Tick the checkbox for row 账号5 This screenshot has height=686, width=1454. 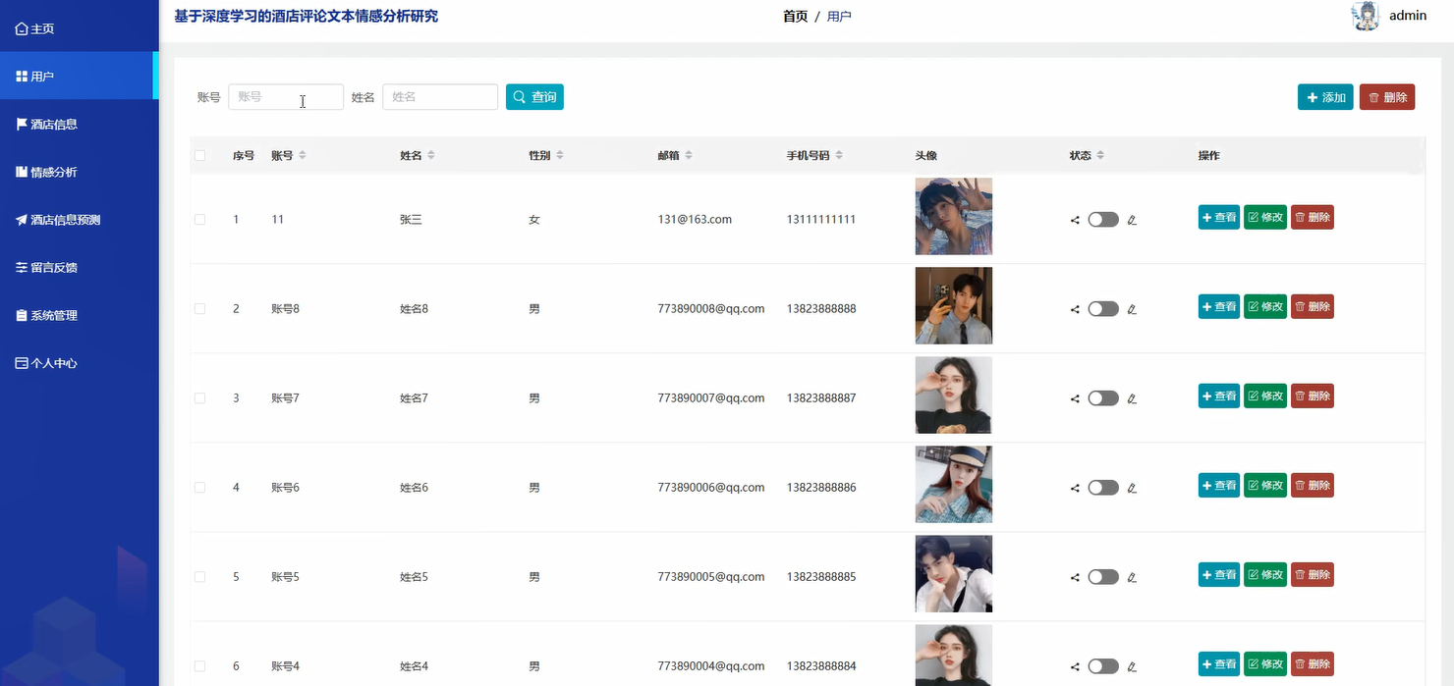(200, 577)
